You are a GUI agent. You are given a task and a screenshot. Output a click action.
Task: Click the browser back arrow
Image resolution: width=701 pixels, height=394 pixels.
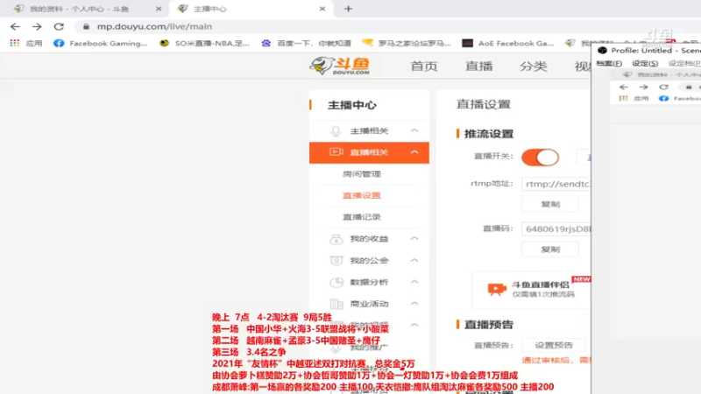pyautogui.click(x=15, y=27)
